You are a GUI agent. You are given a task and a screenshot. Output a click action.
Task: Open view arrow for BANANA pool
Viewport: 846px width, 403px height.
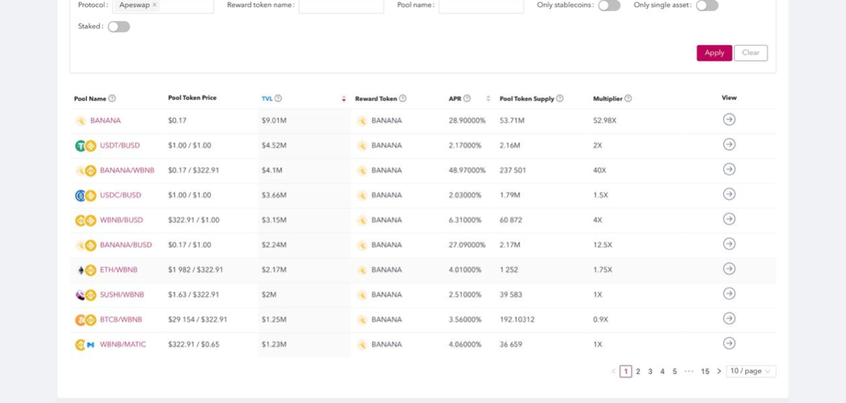pyautogui.click(x=729, y=120)
